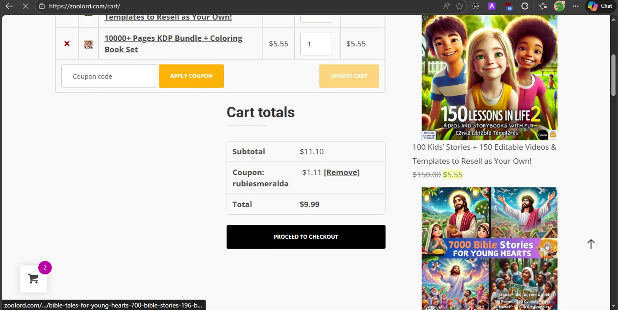
Task: Open the Templates to Resell as Your Own link
Action: click(168, 17)
